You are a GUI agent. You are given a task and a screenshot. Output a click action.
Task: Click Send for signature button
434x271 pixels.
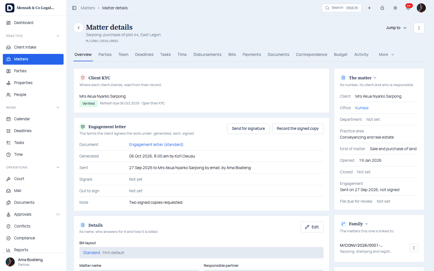248,128
